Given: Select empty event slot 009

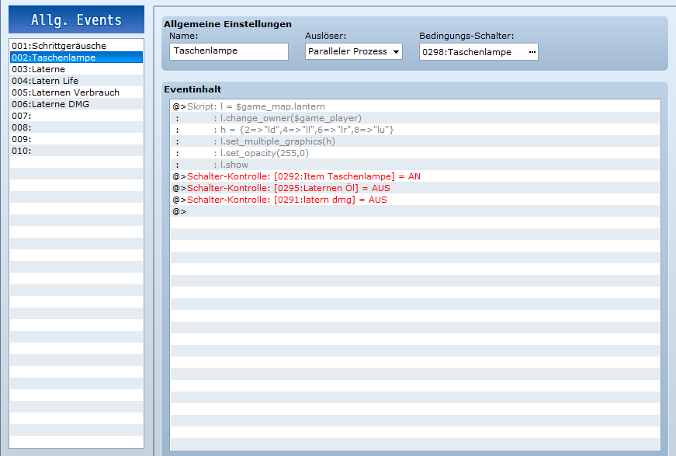Looking at the screenshot, I should pyautogui.click(x=76, y=139).
